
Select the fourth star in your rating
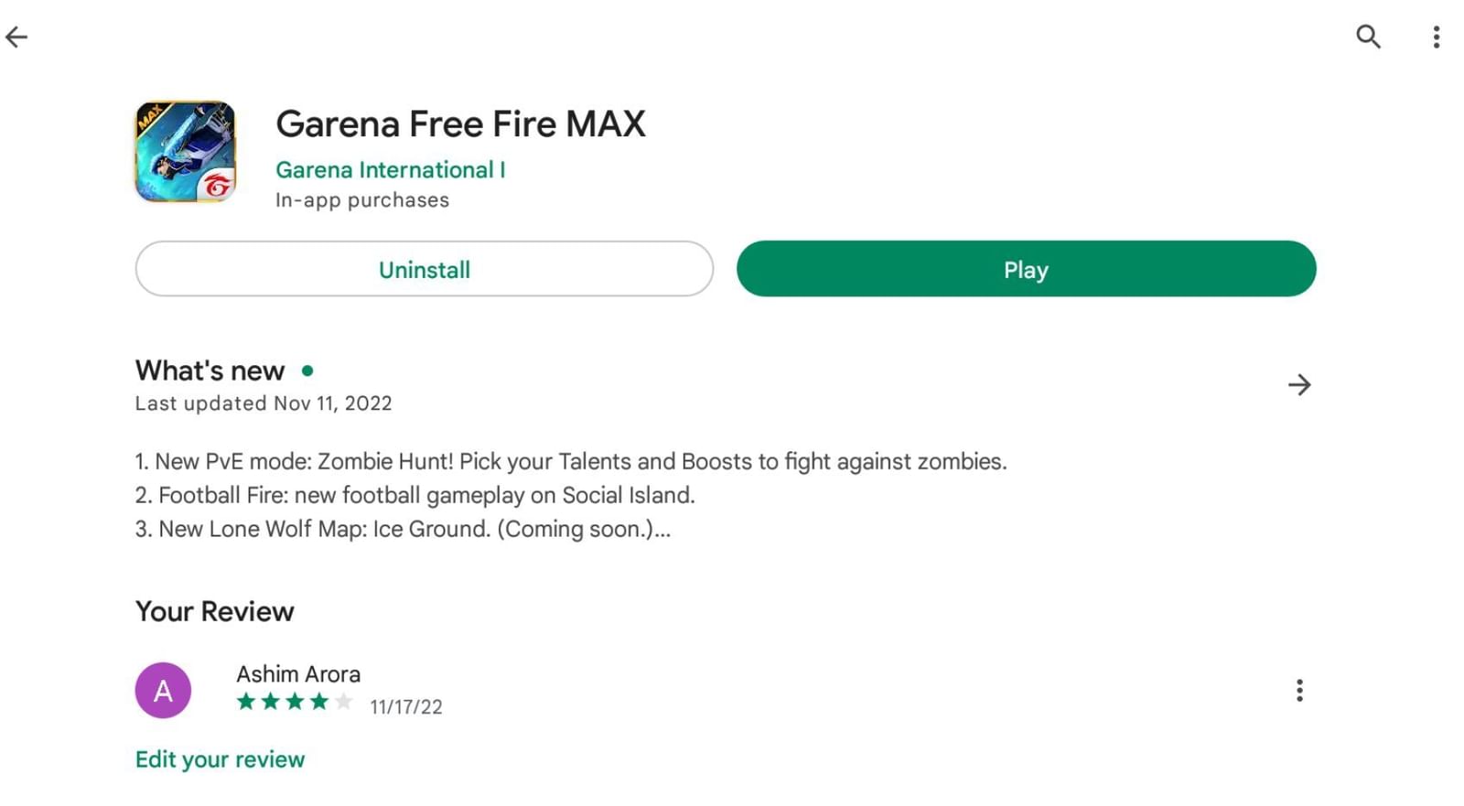point(322,702)
